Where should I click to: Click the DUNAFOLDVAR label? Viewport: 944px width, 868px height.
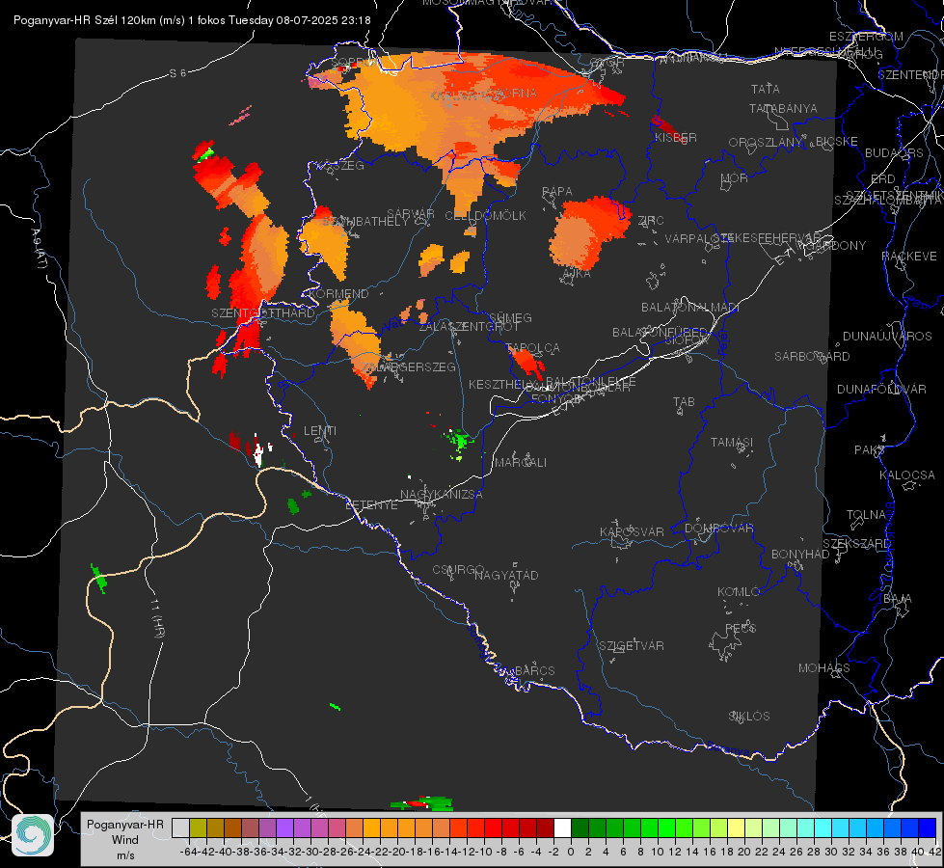pos(881,389)
